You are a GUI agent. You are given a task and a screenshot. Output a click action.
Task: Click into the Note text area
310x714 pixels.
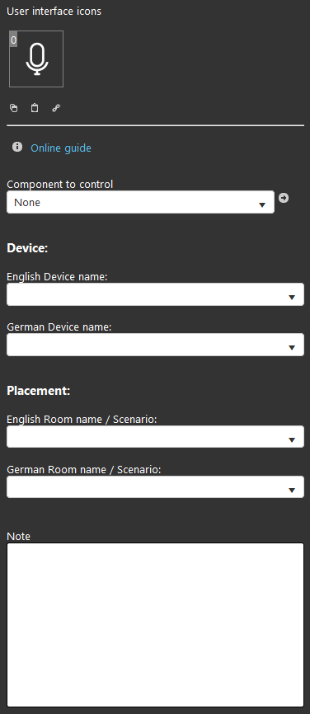point(155,625)
